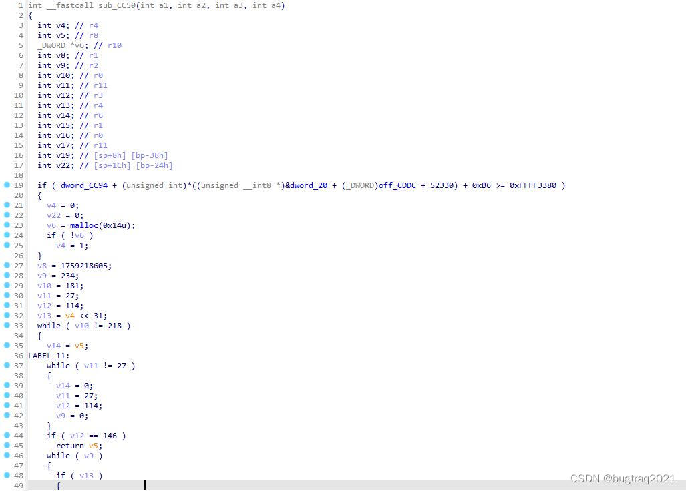Click 'v9 = 0' assignment on line 42
686x491 pixels.
point(72,416)
